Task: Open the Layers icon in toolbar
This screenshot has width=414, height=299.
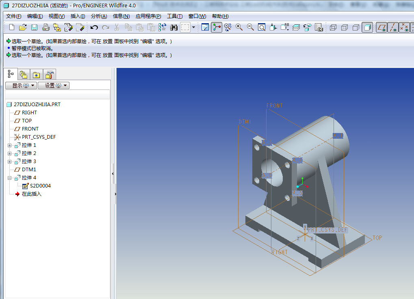Action: pyautogui.click(x=296, y=27)
